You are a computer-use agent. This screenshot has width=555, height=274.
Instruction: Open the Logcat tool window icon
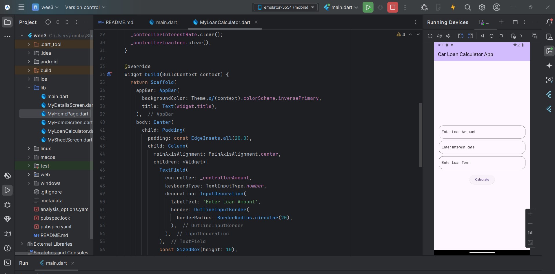(x=7, y=233)
